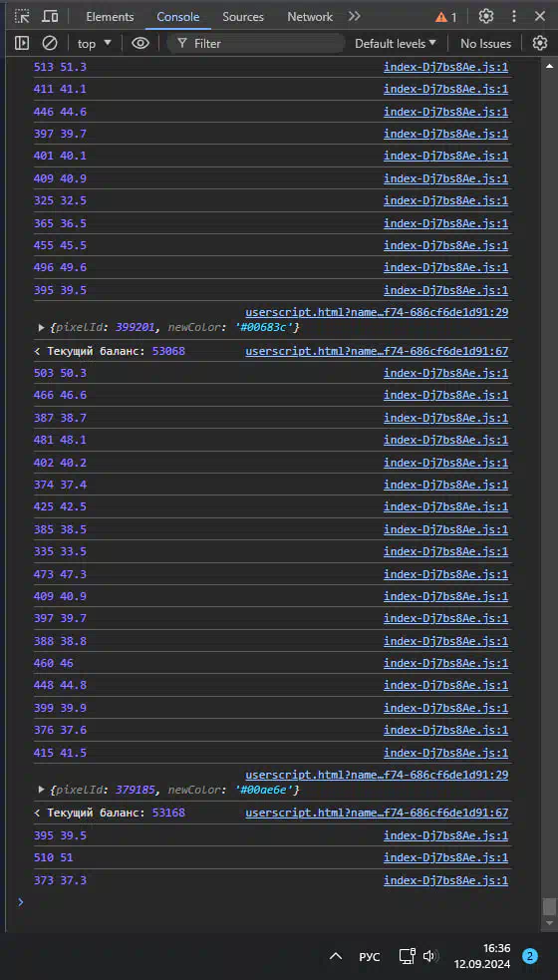This screenshot has width=558, height=980.
Task: Open the three-dot customize DevTools menu
Action: (514, 17)
